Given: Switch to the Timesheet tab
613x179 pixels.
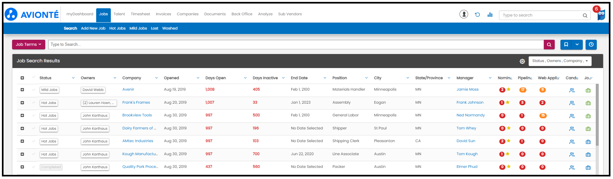Looking at the screenshot, I should coord(140,14).
